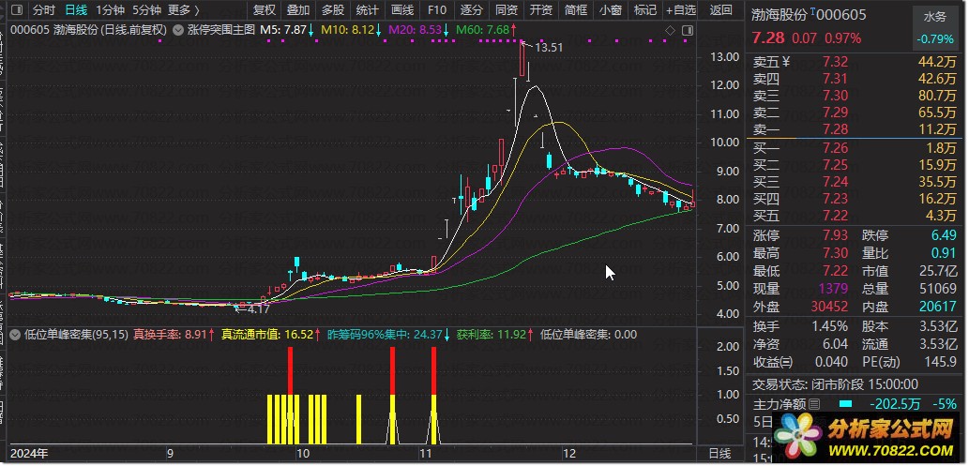Viewport: 969px width, 466px height.
Task: Open the 多股 multi-stock view
Action: click(x=333, y=10)
